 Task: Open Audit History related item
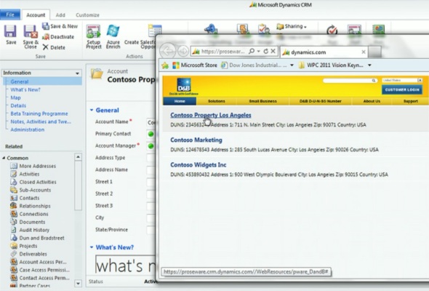pos(30,230)
